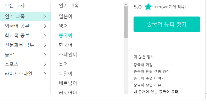Choose 한국어 in the popular subjects
The width and height of the screenshot is (207, 104).
(65, 45)
